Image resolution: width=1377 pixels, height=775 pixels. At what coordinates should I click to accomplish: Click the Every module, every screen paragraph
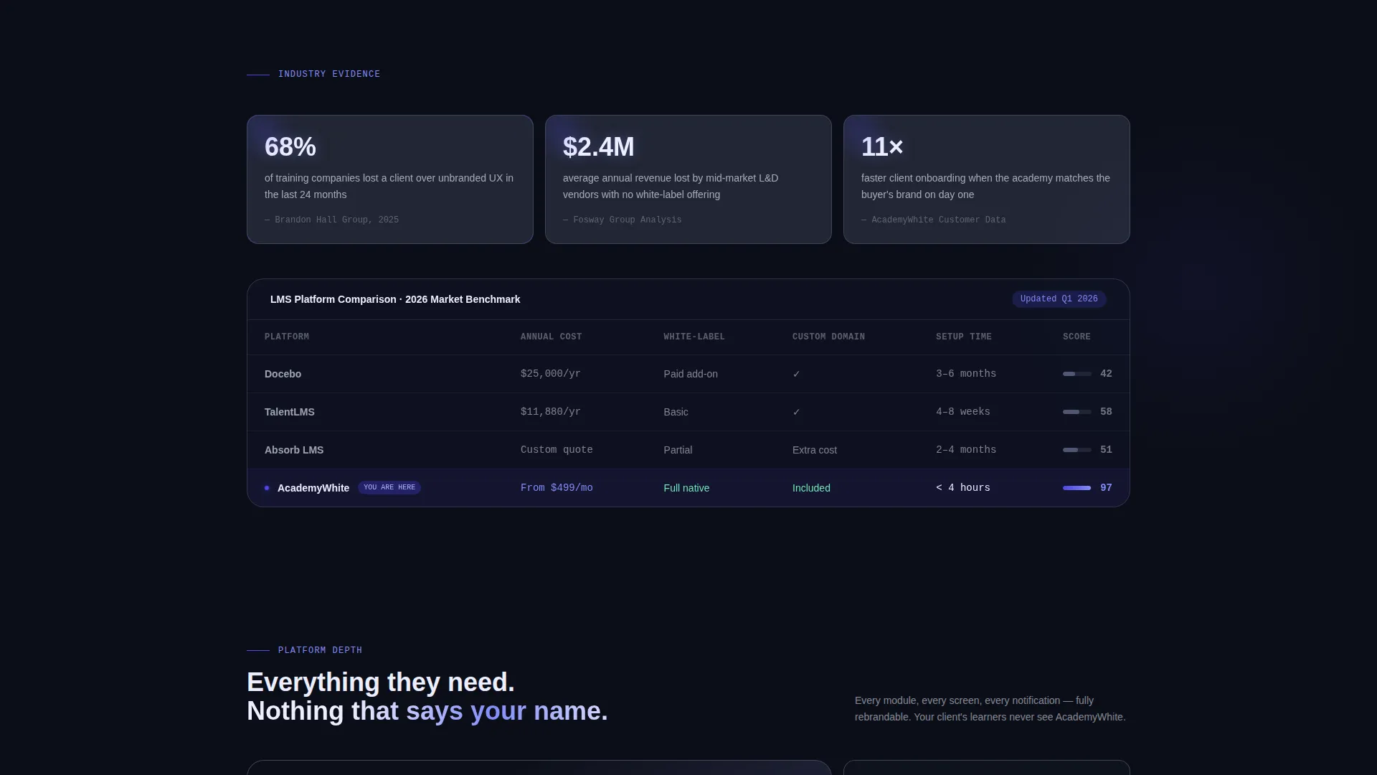click(x=990, y=709)
